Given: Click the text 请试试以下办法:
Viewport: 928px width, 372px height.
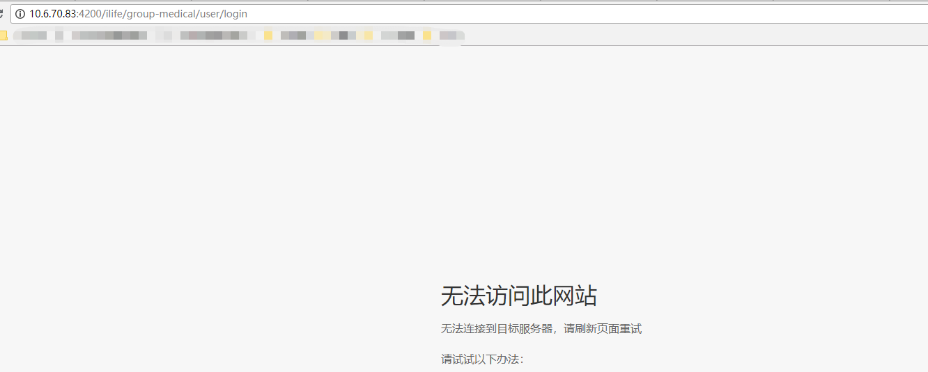Looking at the screenshot, I should coord(482,359).
